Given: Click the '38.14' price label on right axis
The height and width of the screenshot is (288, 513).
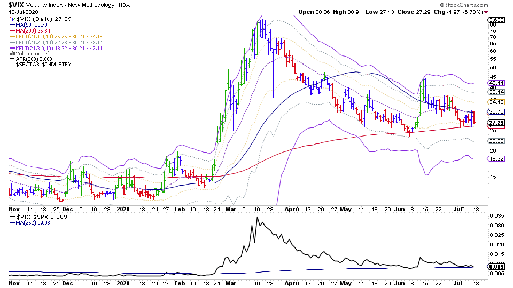Looking at the screenshot, I should tap(496, 92).
